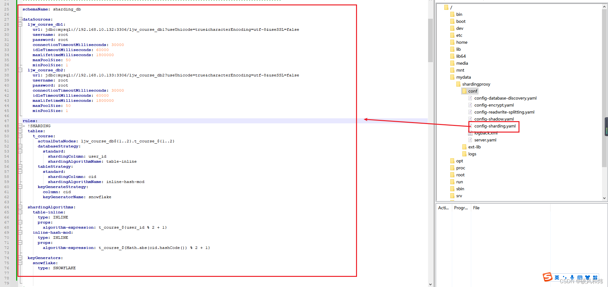The height and width of the screenshot is (287, 608).
Task: Click the media folder icon
Action: coord(452,63)
